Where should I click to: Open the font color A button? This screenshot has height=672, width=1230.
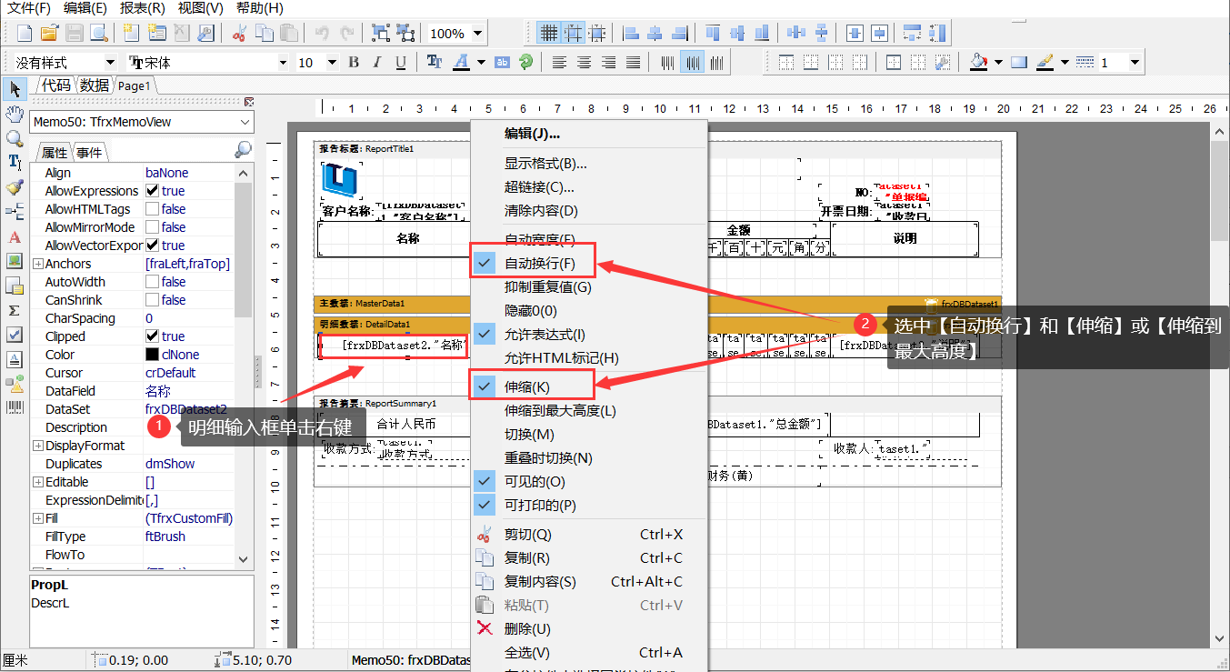click(462, 63)
